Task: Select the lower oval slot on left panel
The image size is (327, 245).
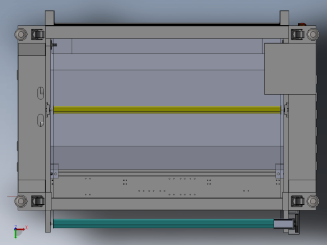Action: [x=41, y=121]
